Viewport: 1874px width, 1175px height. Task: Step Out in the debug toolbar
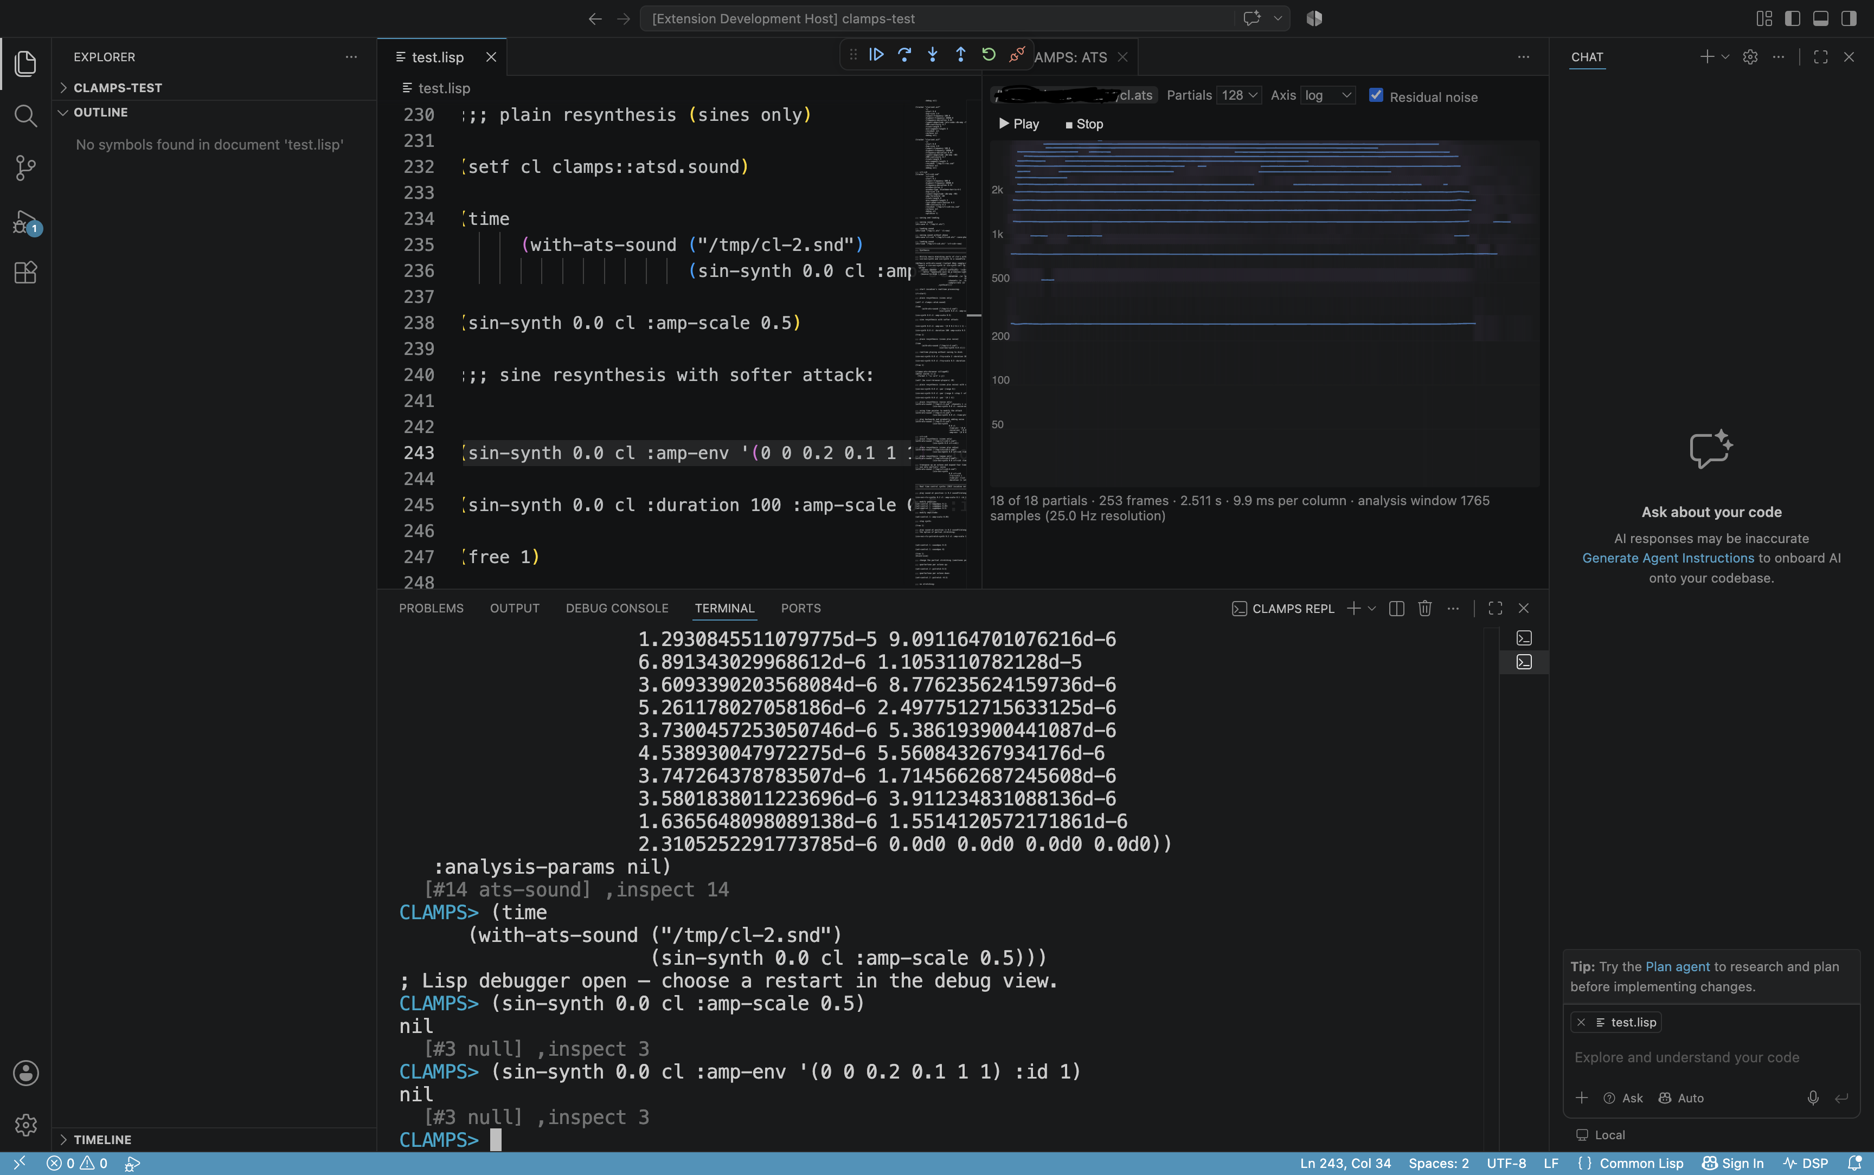coord(961,54)
